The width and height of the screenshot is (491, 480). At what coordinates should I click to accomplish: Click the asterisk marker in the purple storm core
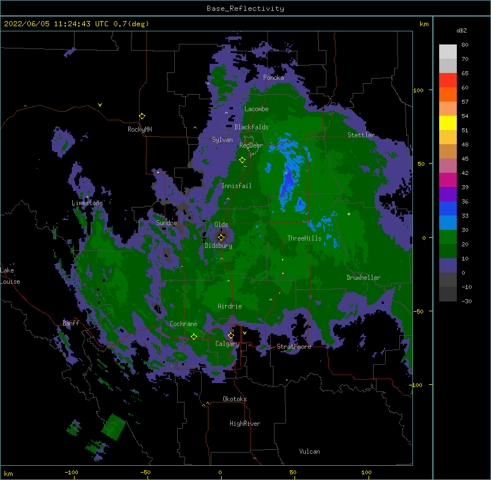(x=286, y=173)
